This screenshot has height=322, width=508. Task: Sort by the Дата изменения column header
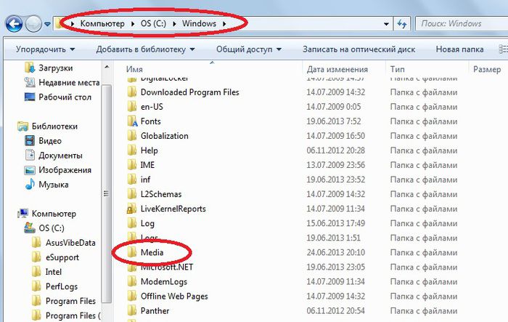(x=337, y=69)
